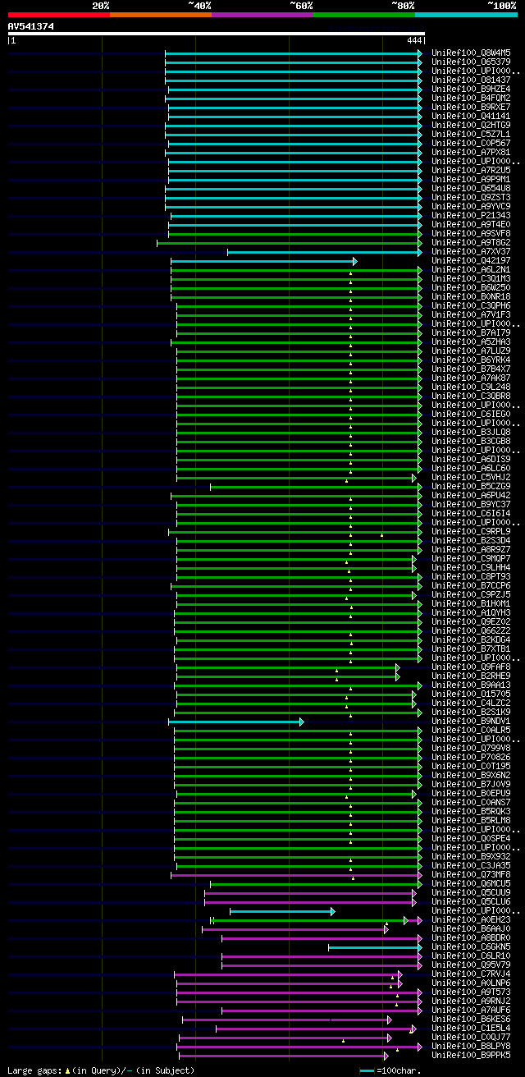Select hit UniRef100_C7RVJ4
This screenshot has width=525, height=1077.
(472, 974)
